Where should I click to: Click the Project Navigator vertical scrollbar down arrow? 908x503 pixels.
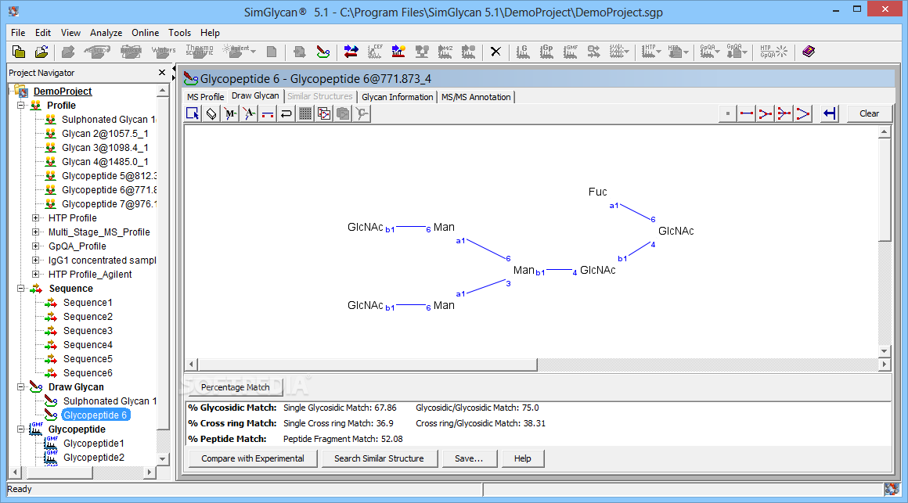[163, 458]
